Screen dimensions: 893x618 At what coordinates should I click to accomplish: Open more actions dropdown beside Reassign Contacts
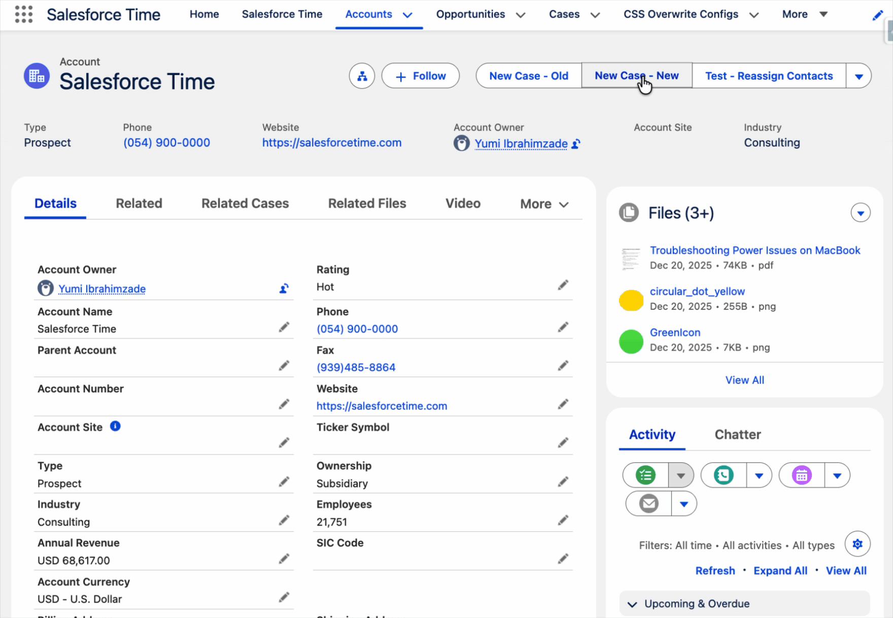coord(858,76)
